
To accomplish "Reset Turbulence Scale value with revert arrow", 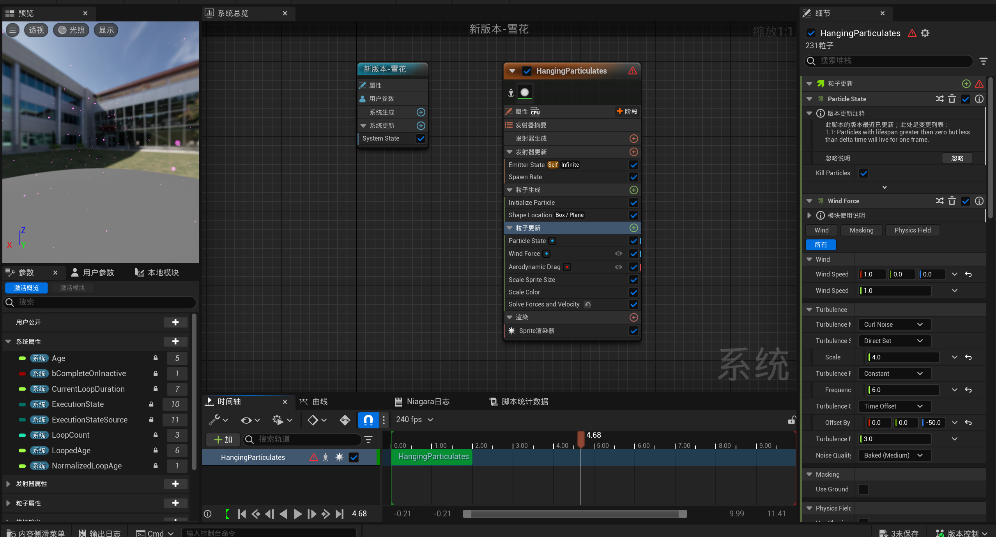I will [968, 357].
